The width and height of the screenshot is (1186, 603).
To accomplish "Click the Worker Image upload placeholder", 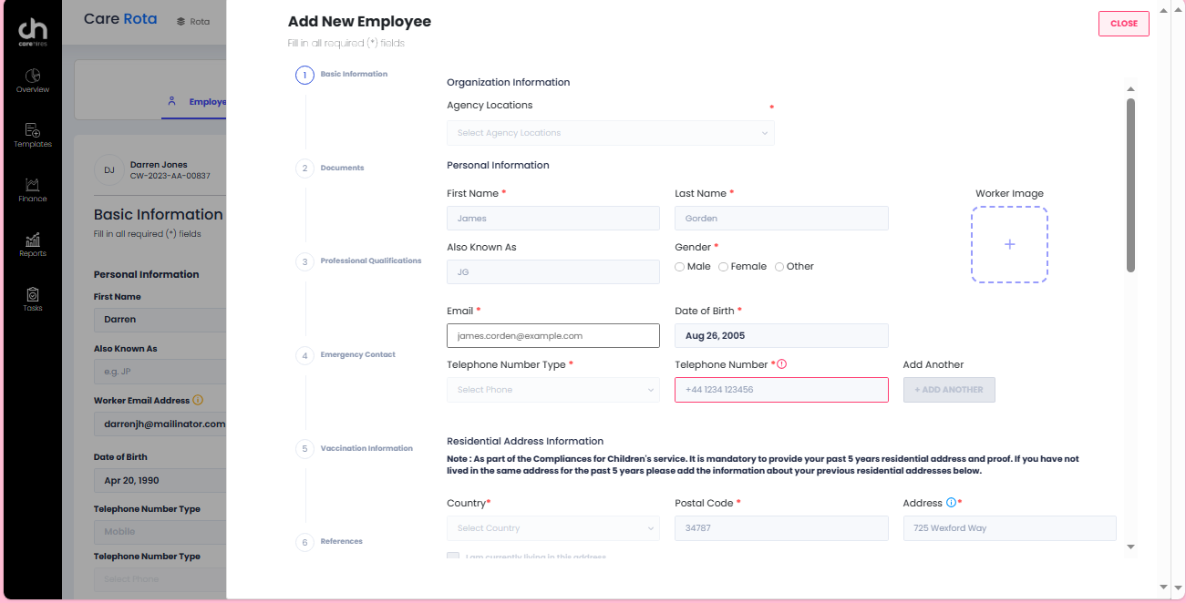I will click(1009, 244).
